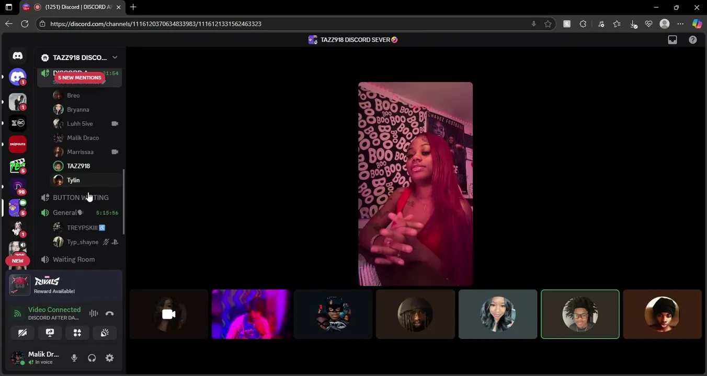Open browser profile avatar icon
This screenshot has width=707, height=376.
(x=665, y=23)
